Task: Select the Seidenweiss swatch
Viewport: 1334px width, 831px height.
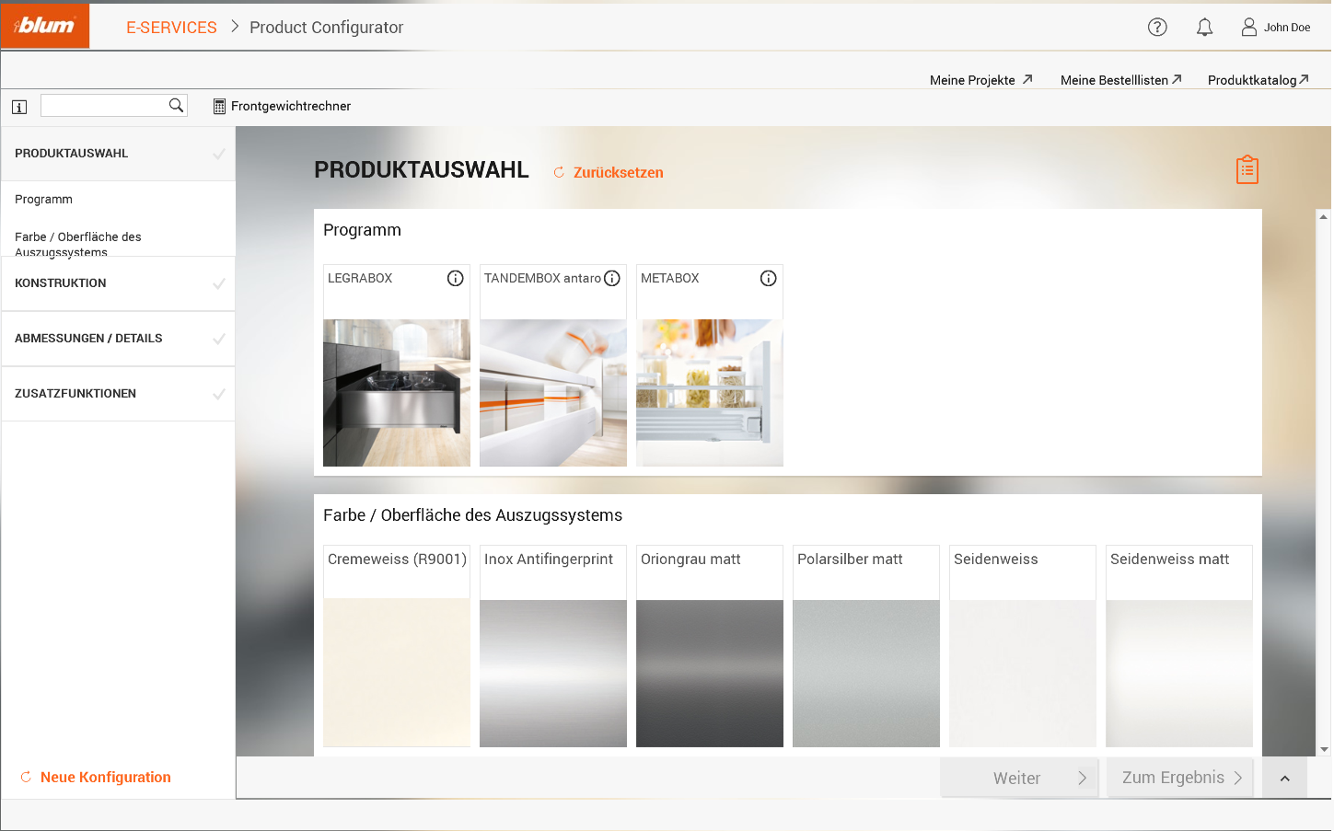Action: point(1023,674)
